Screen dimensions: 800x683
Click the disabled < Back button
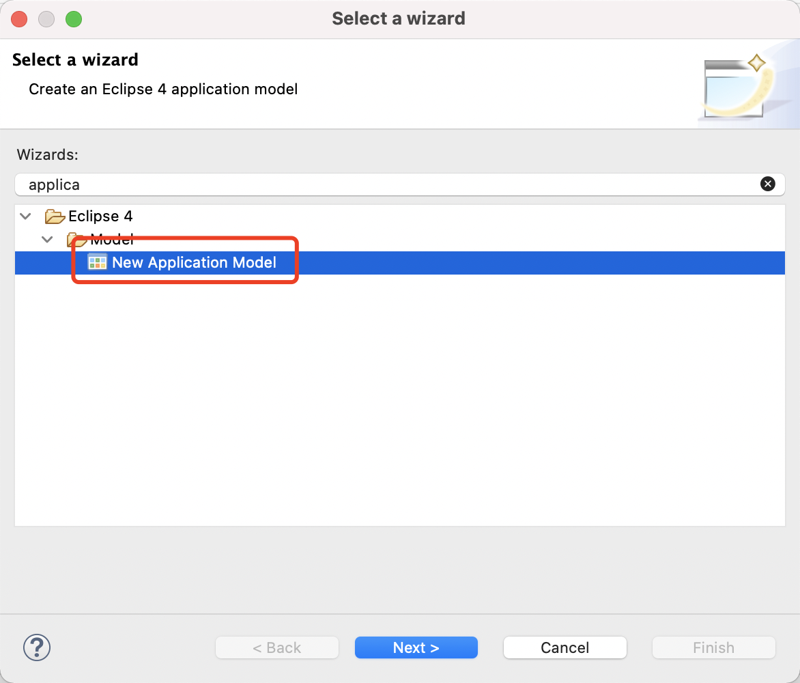click(277, 647)
